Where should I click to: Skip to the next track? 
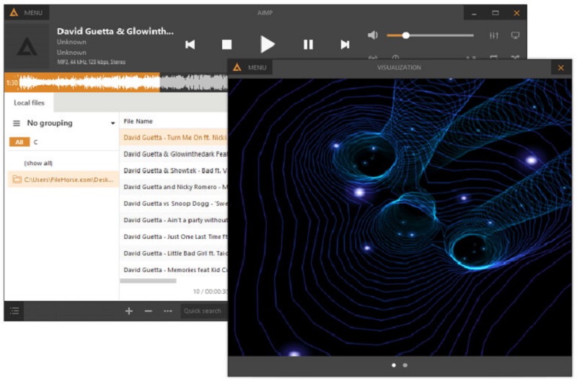coord(345,45)
